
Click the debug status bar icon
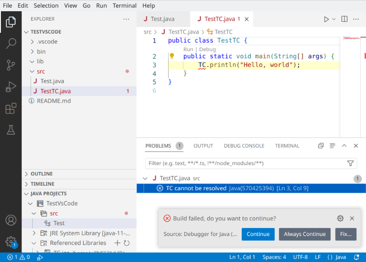40,258
